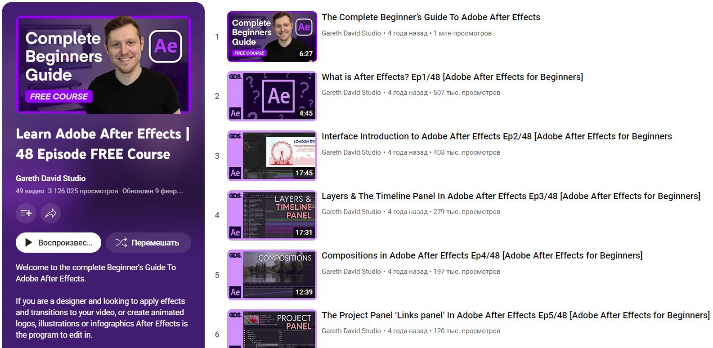Open the Project Panel video thumbnail

click(x=272, y=329)
